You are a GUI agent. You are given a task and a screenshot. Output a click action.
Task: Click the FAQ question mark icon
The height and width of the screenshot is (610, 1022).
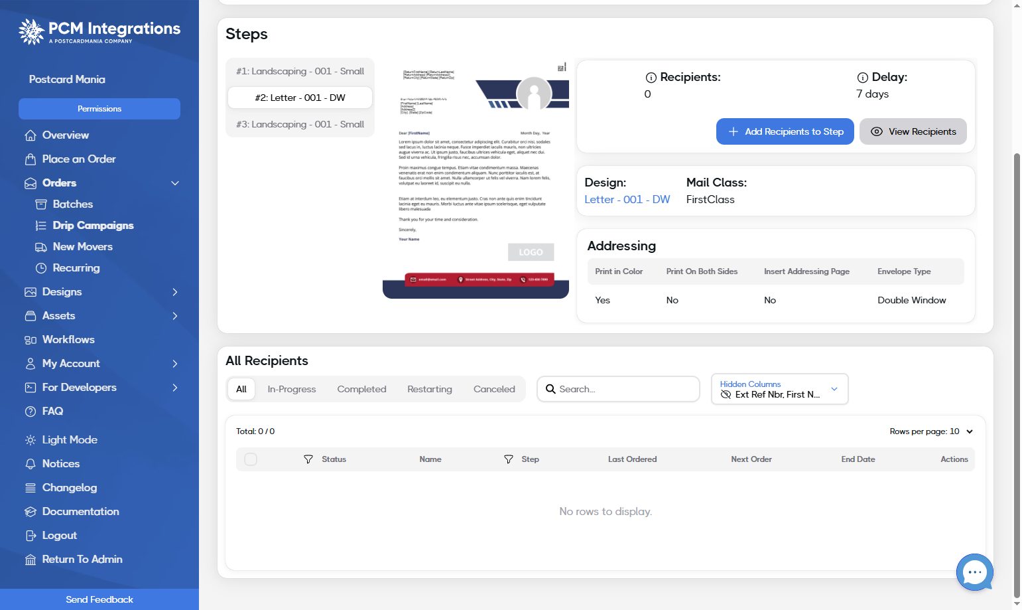(31, 412)
